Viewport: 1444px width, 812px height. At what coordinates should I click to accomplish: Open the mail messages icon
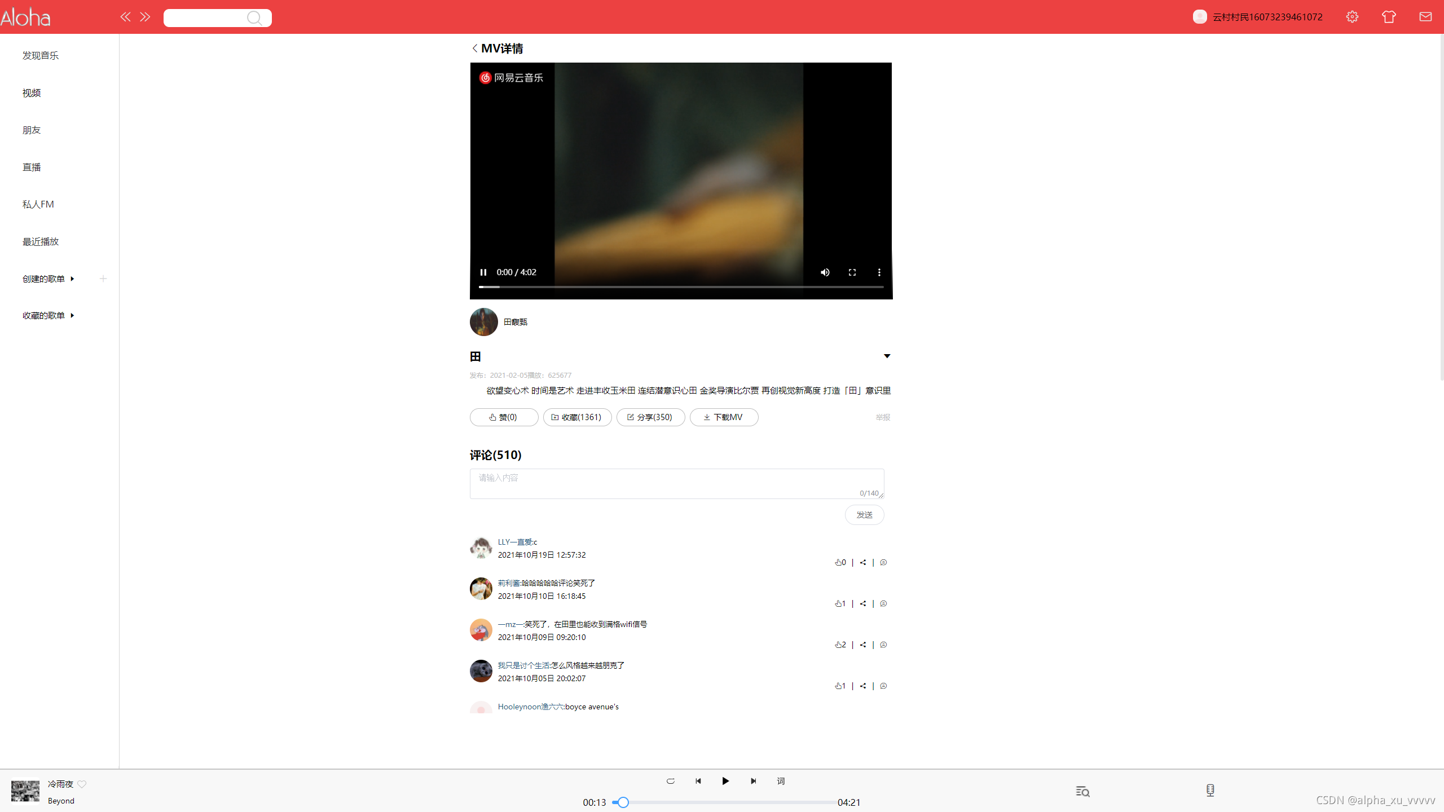1425,17
